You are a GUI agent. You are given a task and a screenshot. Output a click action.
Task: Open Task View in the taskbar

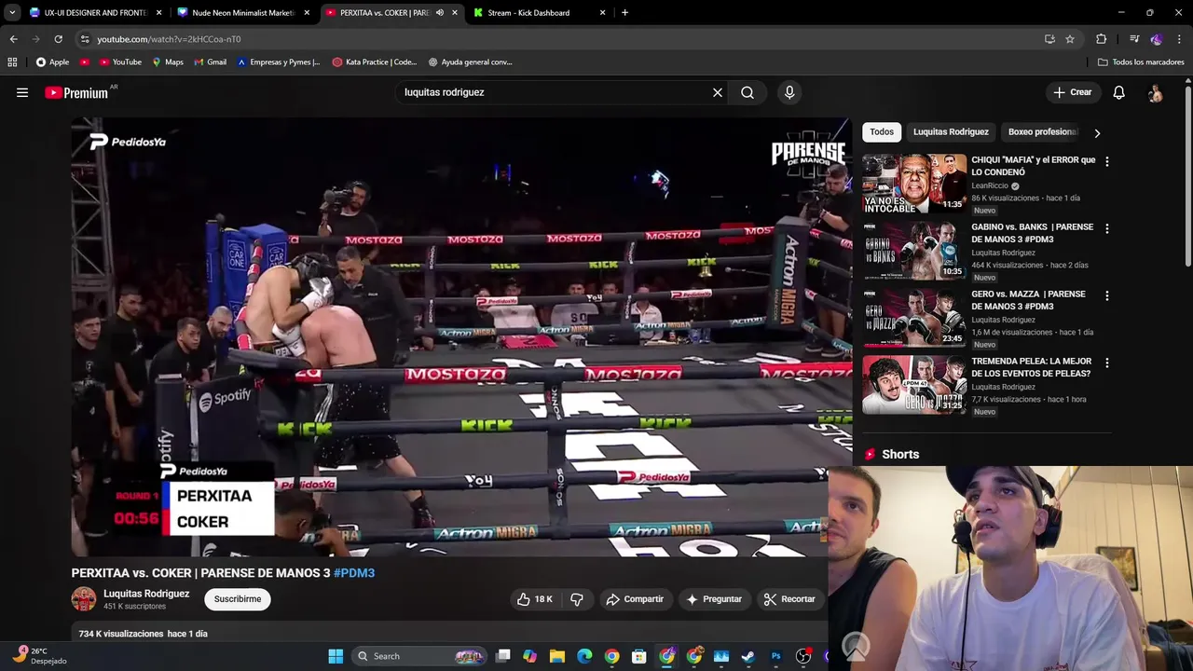click(x=503, y=656)
